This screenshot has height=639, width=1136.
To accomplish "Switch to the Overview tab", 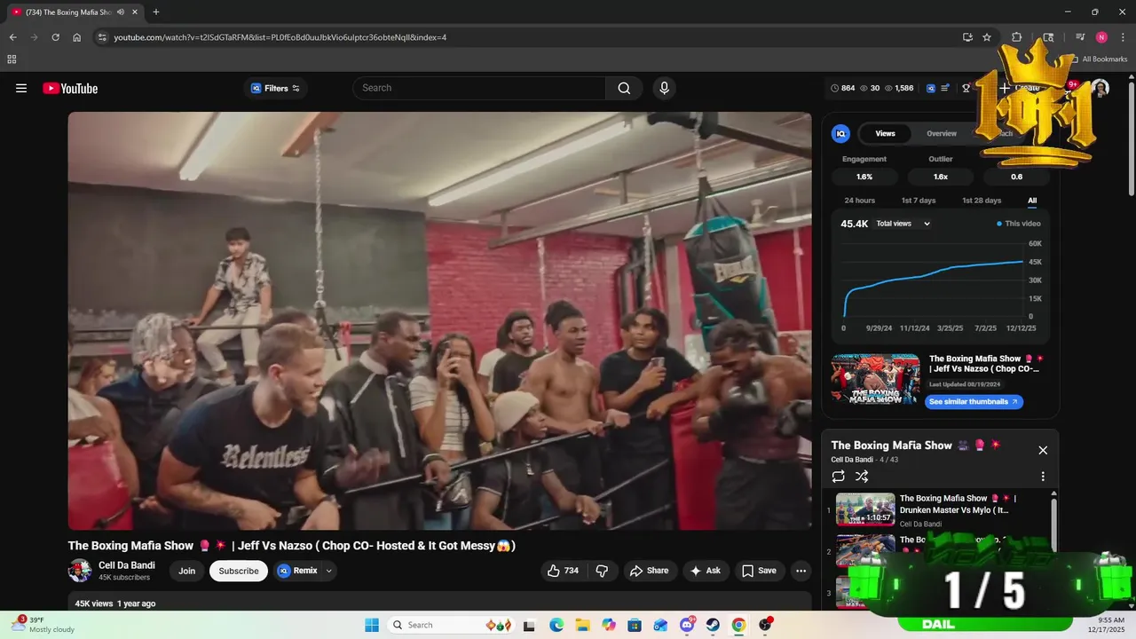I will [x=942, y=133].
